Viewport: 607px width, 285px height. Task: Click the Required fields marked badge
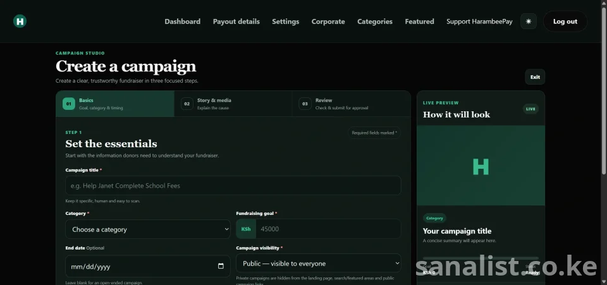coord(374,133)
